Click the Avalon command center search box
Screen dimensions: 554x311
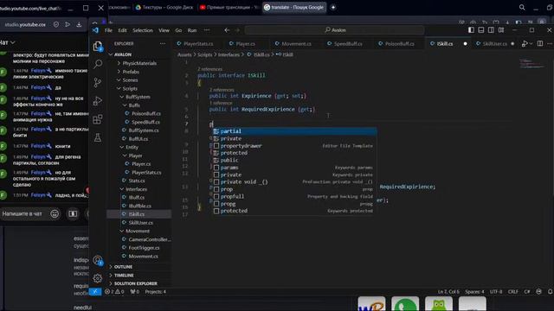click(x=335, y=30)
